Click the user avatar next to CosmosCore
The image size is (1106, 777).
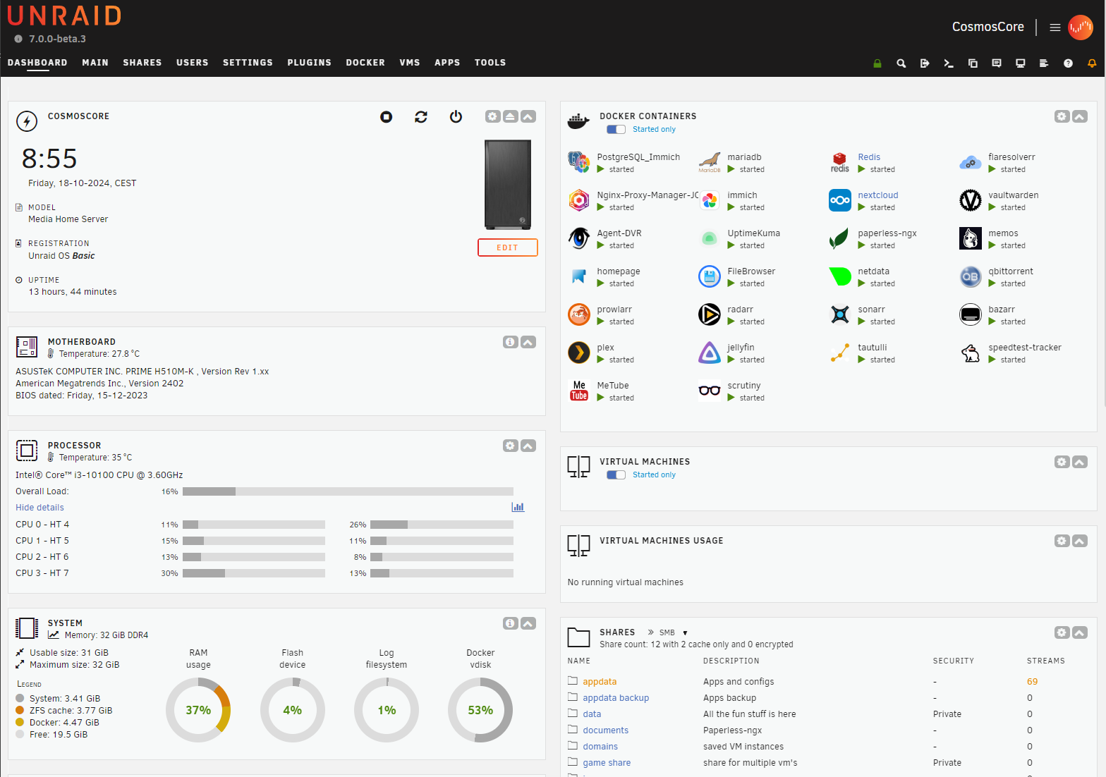(1081, 27)
